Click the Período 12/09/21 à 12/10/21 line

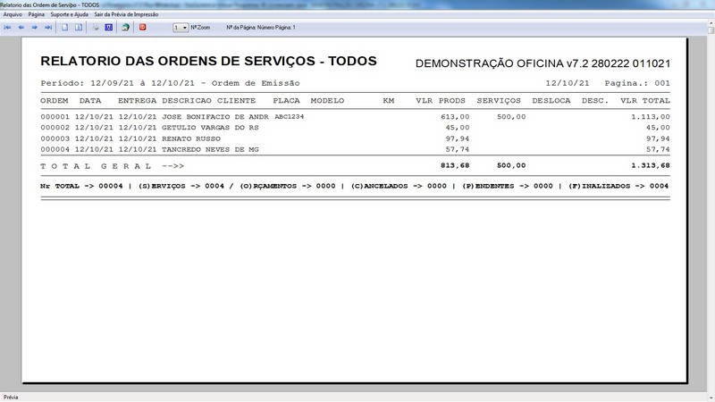[170, 83]
